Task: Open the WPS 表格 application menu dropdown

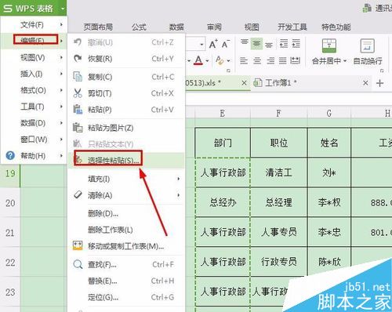Action: click(63, 9)
